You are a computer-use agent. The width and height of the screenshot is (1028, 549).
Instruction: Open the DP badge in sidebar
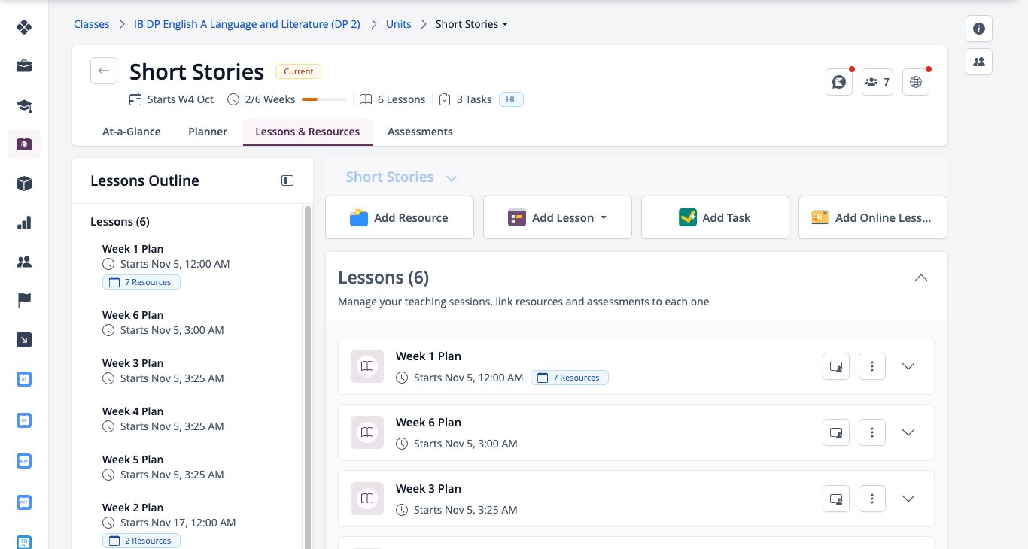tap(24, 379)
